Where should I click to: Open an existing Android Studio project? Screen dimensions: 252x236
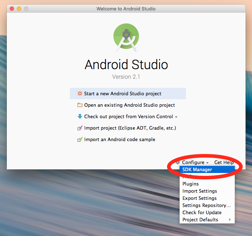tap(129, 105)
